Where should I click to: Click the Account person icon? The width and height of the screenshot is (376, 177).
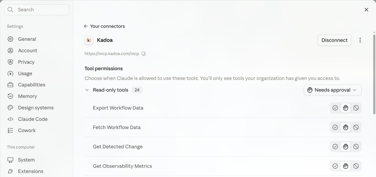(x=10, y=50)
